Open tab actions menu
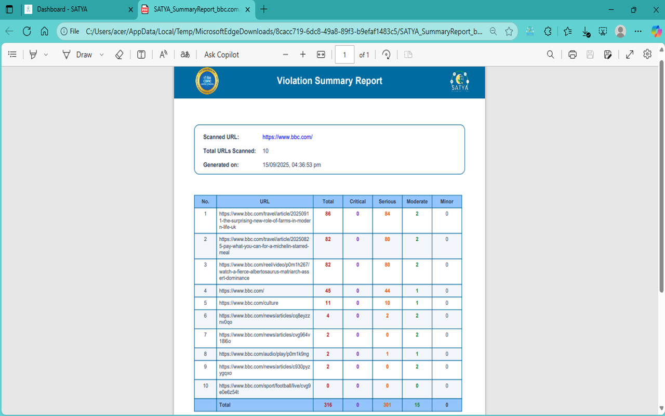Screen dimensions: 665x416 9,9
